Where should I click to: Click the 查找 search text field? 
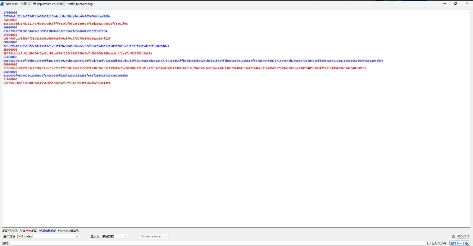point(218,243)
